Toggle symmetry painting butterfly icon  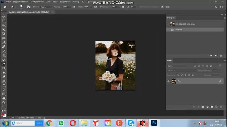tap(168, 7)
